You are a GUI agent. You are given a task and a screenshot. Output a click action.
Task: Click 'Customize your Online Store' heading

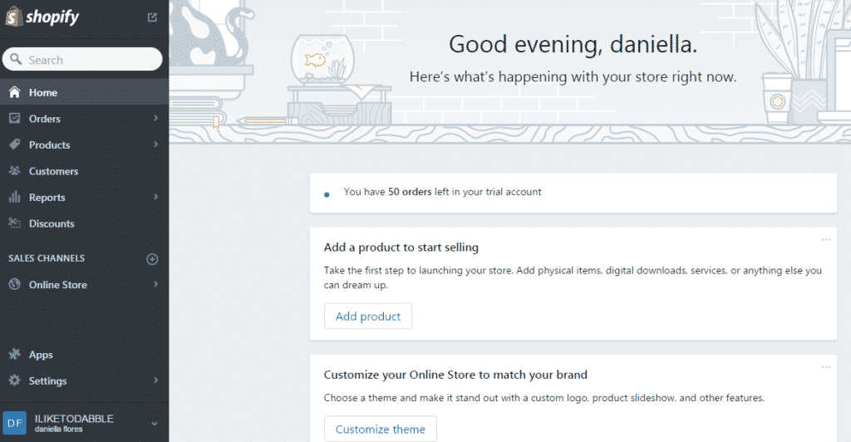(x=455, y=375)
